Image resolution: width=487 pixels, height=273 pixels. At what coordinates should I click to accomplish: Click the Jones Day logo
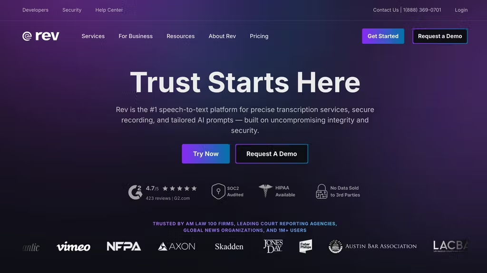coord(273,246)
